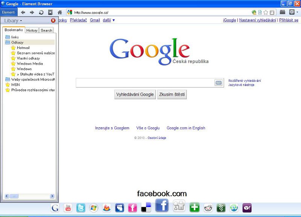Reload the current page

click(41, 13)
